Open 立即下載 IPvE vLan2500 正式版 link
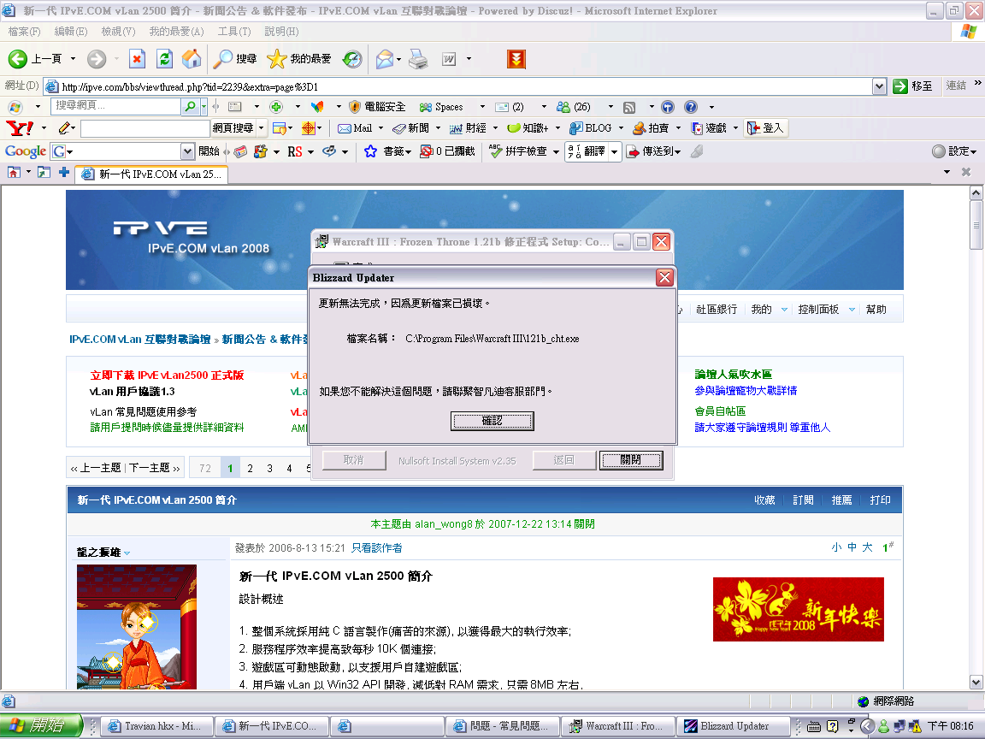 pos(168,375)
